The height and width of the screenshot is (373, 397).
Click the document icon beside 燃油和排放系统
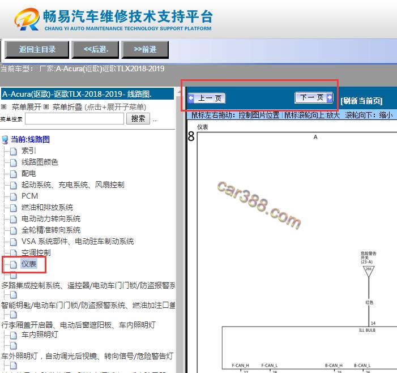click(x=14, y=208)
